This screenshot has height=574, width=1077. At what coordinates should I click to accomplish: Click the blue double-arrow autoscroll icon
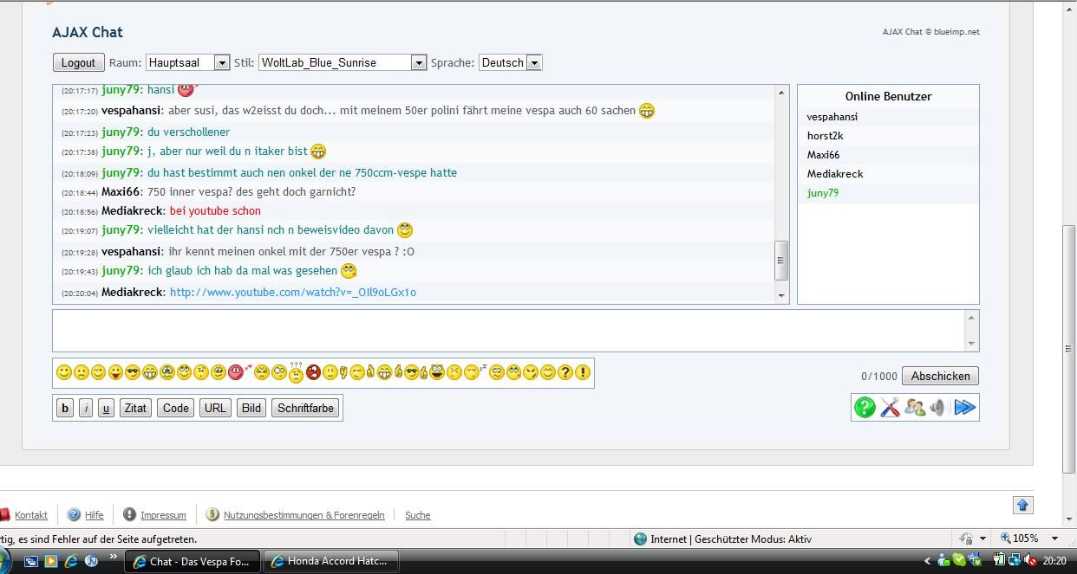[964, 408]
